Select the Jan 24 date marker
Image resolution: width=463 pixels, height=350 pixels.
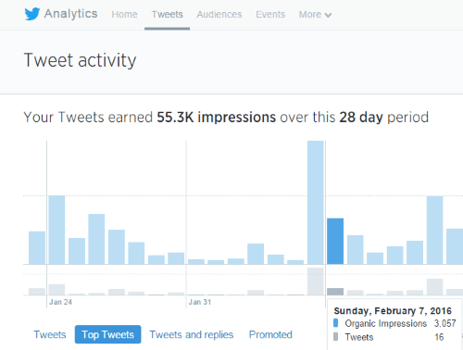[x=60, y=302]
